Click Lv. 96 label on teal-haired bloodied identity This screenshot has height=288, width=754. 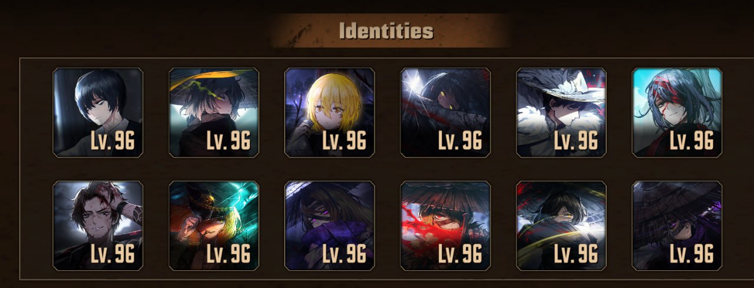point(692,141)
